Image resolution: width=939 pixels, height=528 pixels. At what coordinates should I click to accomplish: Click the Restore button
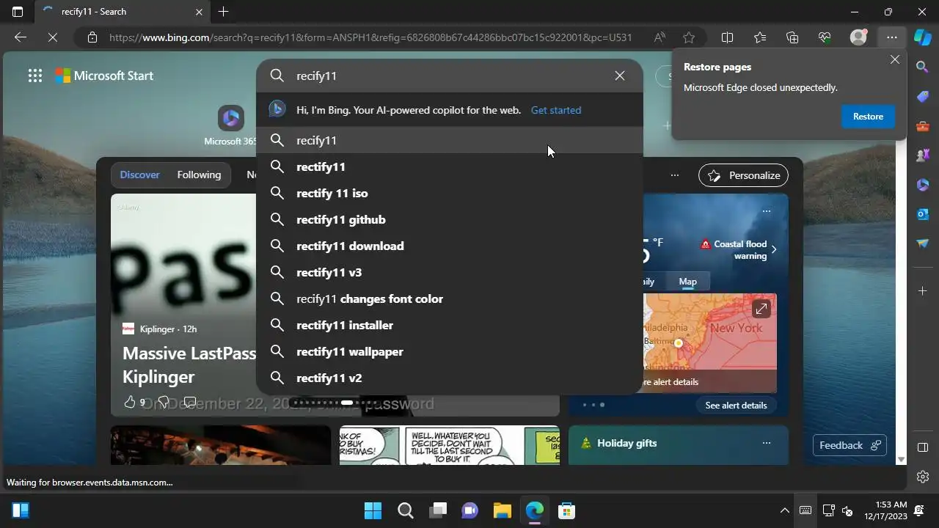click(x=868, y=117)
